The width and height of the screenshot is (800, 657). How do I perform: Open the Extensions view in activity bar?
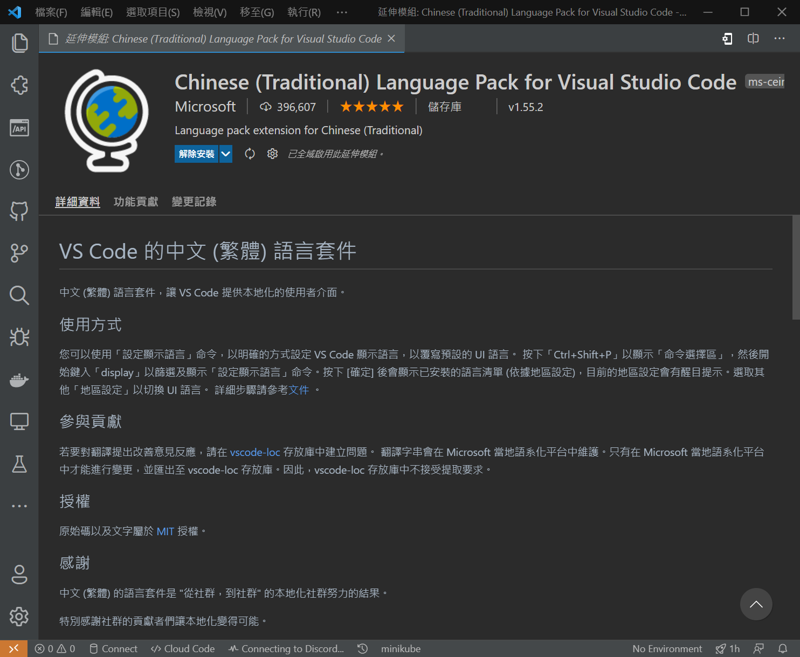(x=19, y=85)
